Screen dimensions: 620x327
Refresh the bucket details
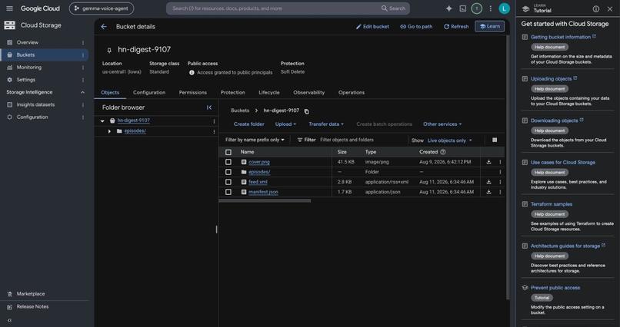pyautogui.click(x=456, y=26)
